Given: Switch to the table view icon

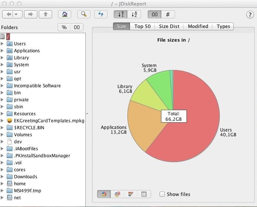Looking at the screenshot, I should pos(144,194).
